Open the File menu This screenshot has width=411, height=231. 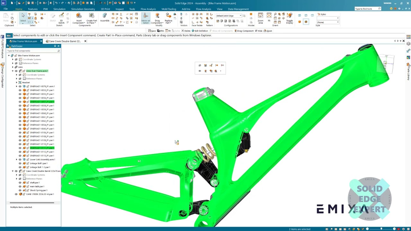click(5, 9)
